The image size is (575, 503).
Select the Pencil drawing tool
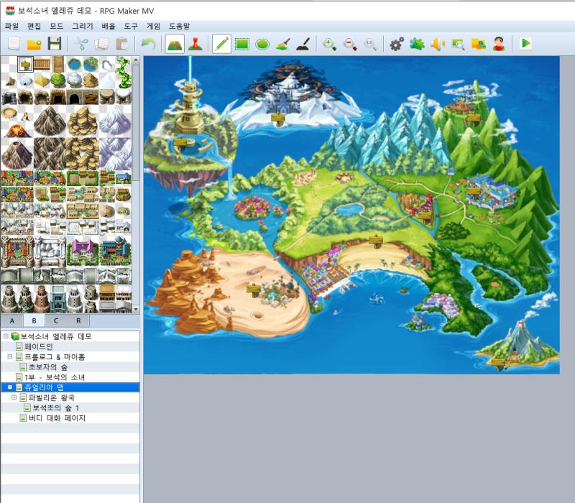tap(221, 44)
